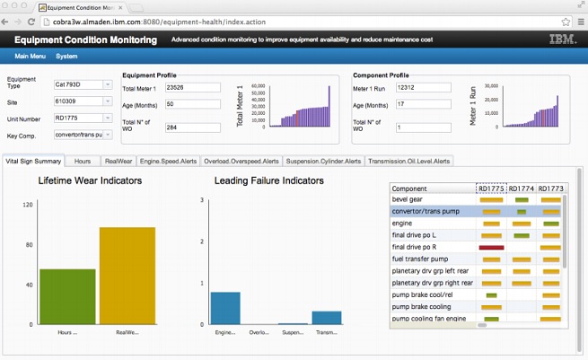Select the pump brake cooling row
Screen dimensions: 588x360
[476, 307]
